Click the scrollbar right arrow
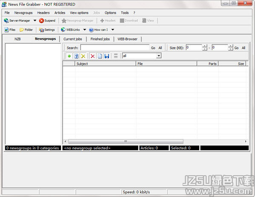Screen dimensions: 255x197 [246, 141]
